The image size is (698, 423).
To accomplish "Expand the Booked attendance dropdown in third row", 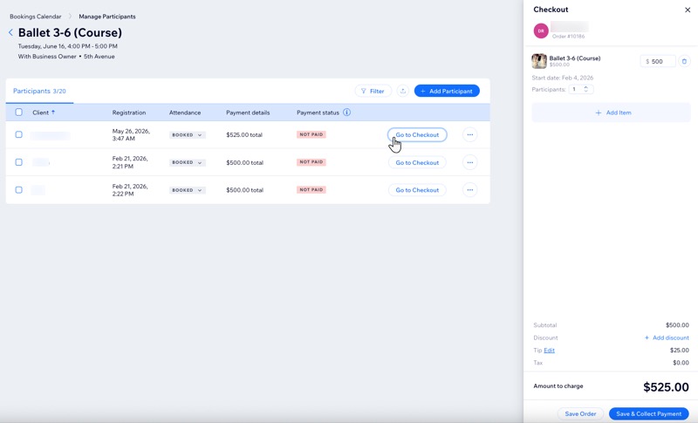I will coord(187,190).
